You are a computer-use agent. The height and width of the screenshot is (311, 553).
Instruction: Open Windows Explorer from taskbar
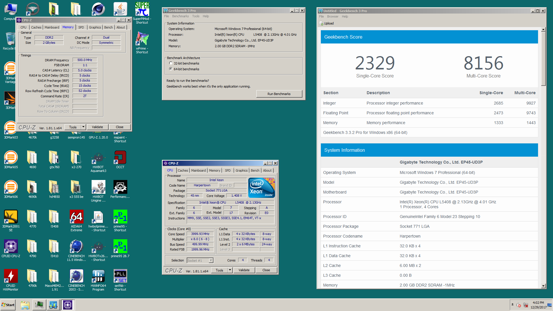[x=25, y=305]
